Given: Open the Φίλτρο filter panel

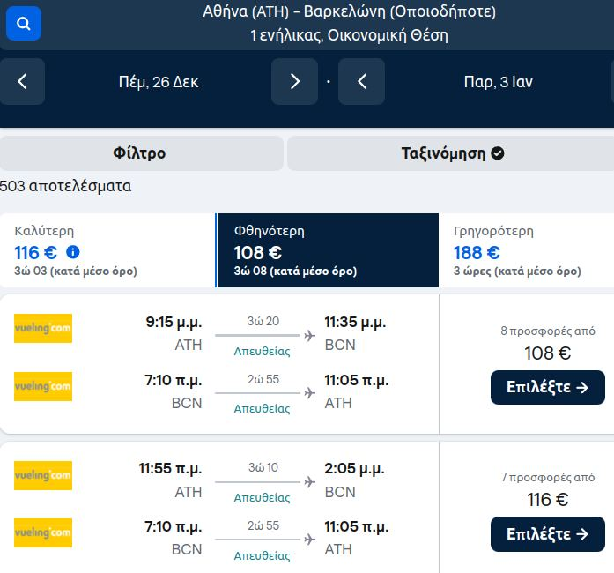Looking at the screenshot, I should 141,153.
